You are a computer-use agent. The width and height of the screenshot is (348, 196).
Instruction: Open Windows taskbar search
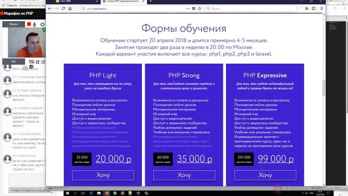pyautogui.click(x=75, y=193)
